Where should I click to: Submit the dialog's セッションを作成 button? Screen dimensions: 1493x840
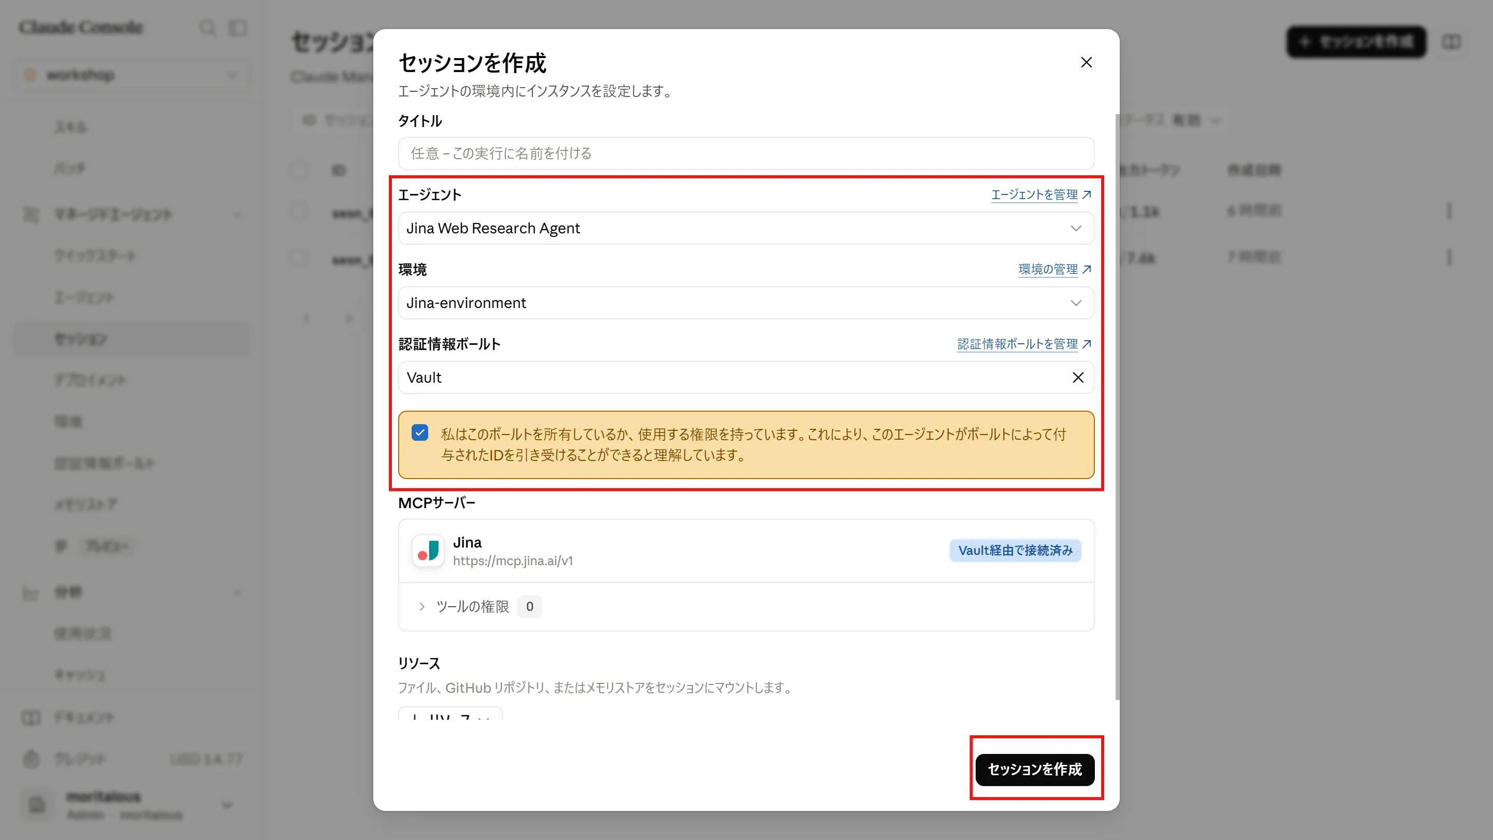[x=1035, y=769]
